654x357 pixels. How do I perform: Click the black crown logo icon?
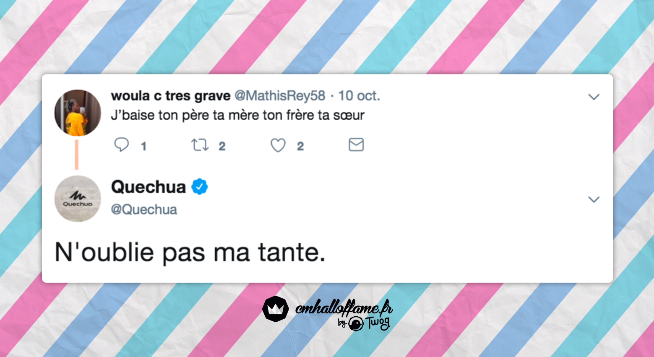pos(276,309)
